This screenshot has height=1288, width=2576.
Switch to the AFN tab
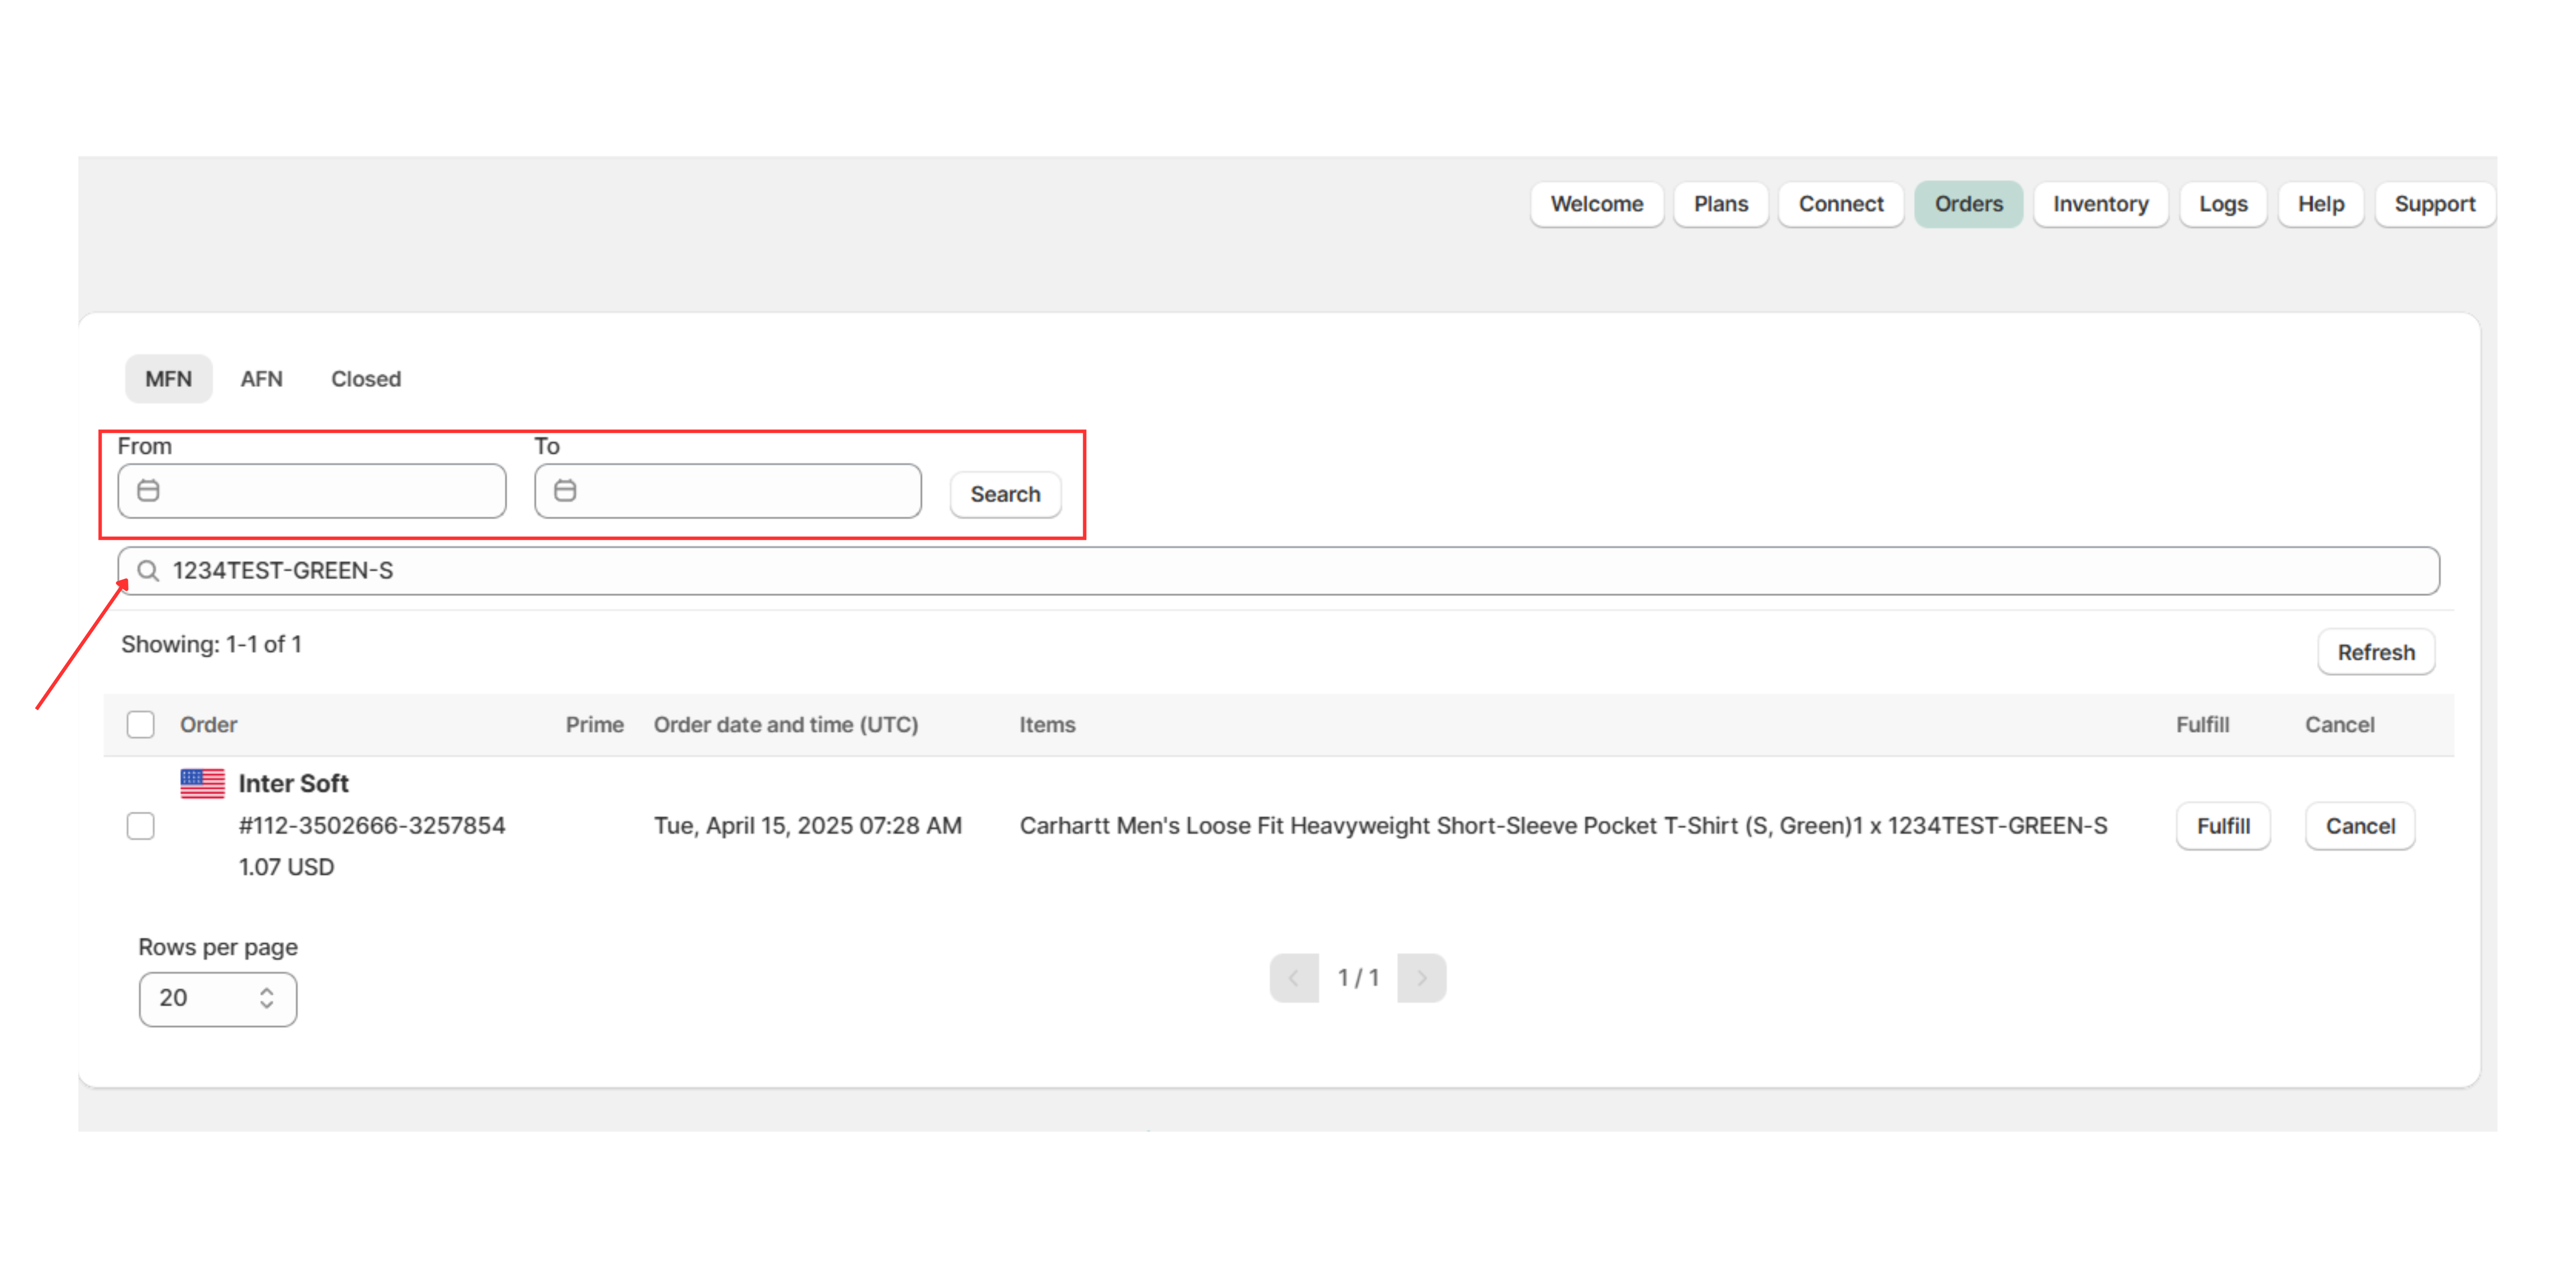click(x=261, y=379)
